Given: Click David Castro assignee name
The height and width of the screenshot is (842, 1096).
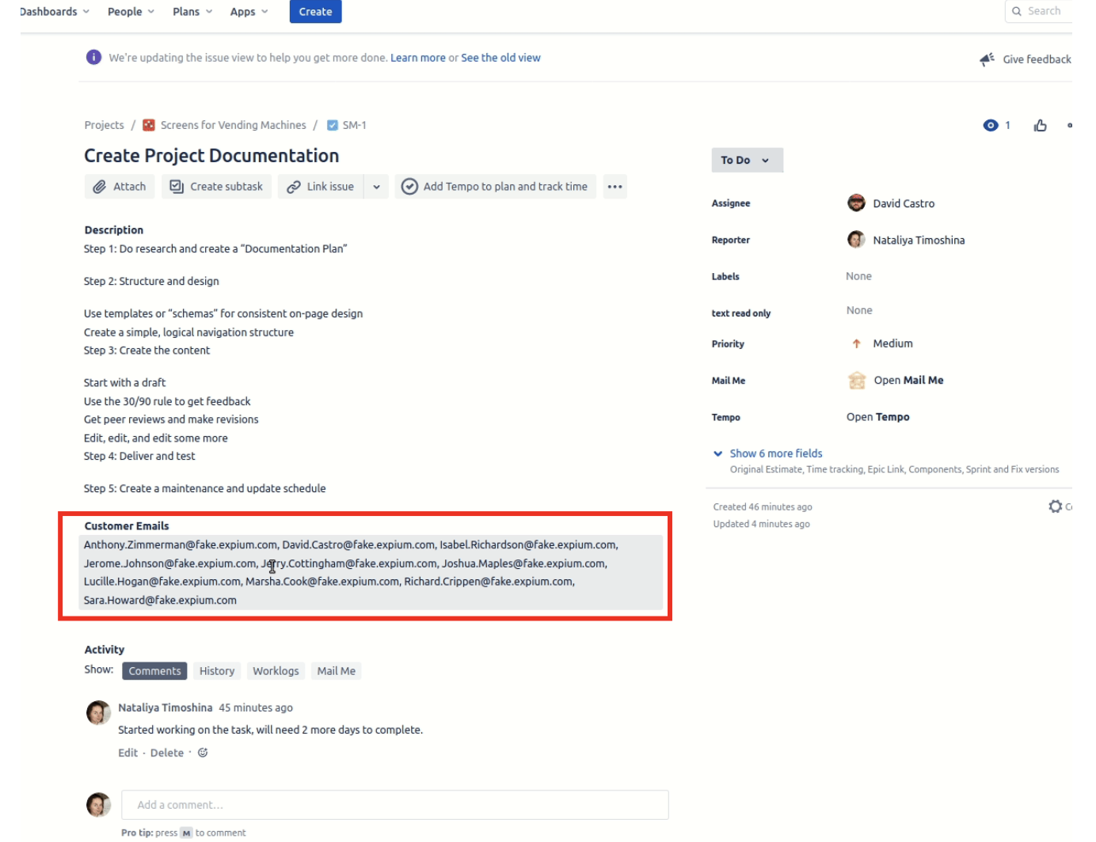Looking at the screenshot, I should click(904, 203).
